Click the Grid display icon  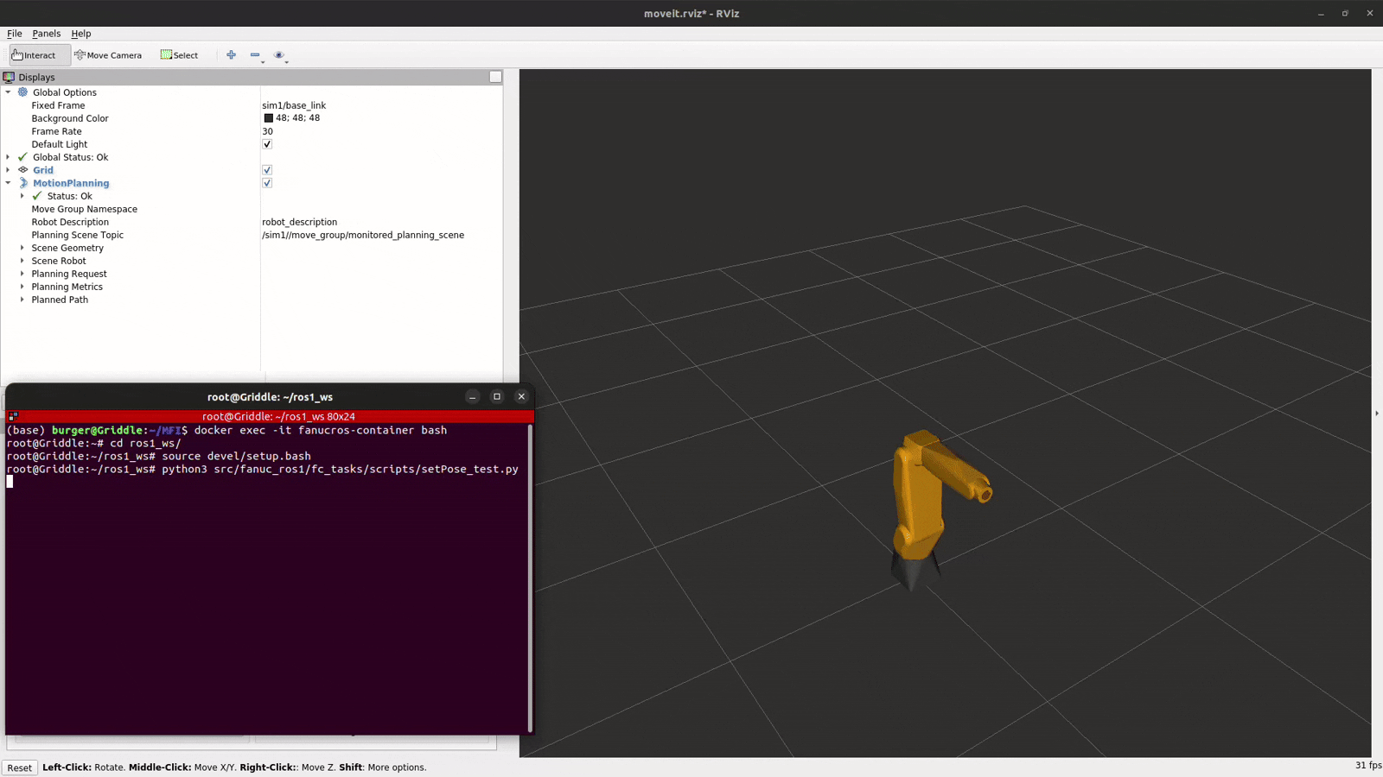(23, 170)
